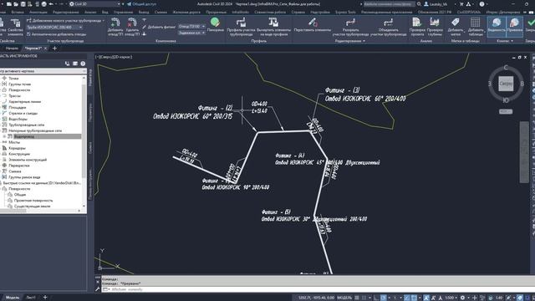Click the new drawing tab plus button
This screenshot has height=301, width=535.
(54, 48)
